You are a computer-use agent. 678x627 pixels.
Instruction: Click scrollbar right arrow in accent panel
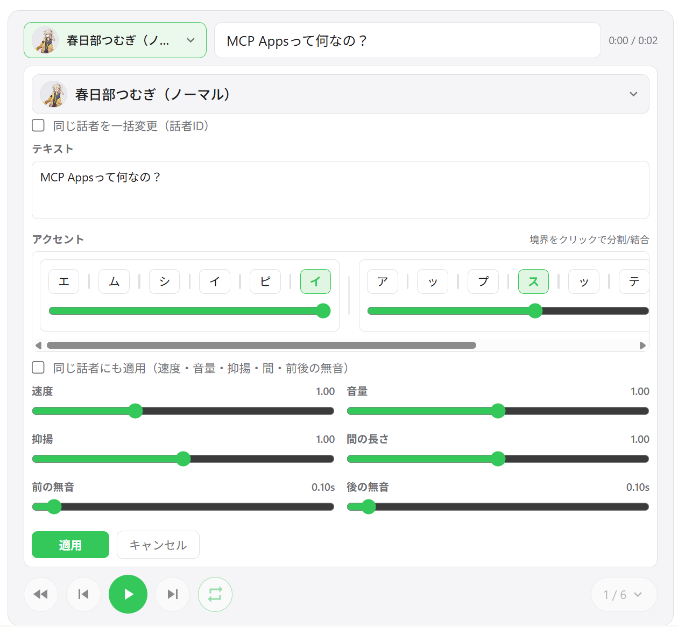642,346
